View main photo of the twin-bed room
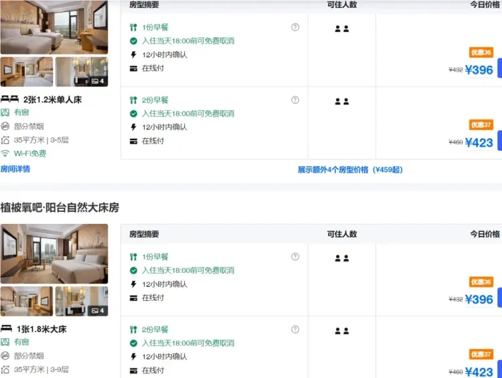502x378 pixels. click(x=54, y=27)
